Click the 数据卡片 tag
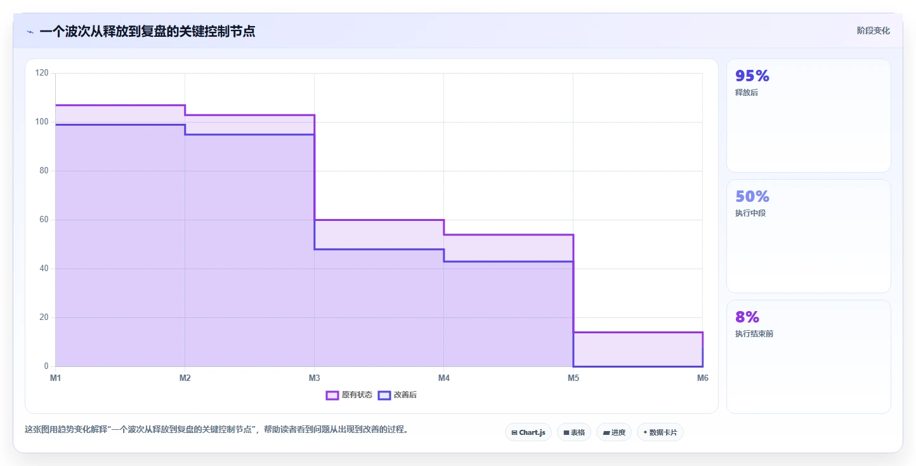This screenshot has width=916, height=466. pyautogui.click(x=660, y=432)
